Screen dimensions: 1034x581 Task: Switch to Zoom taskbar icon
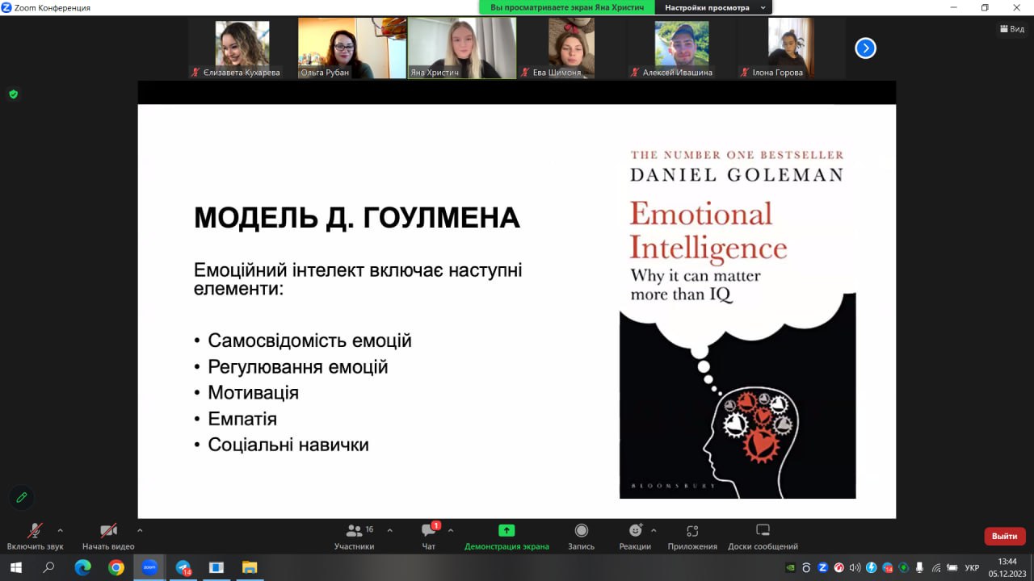point(149,567)
